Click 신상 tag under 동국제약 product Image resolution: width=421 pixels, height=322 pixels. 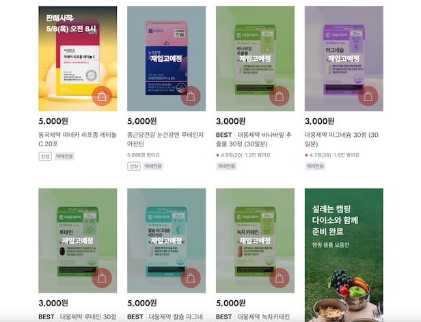(45, 157)
